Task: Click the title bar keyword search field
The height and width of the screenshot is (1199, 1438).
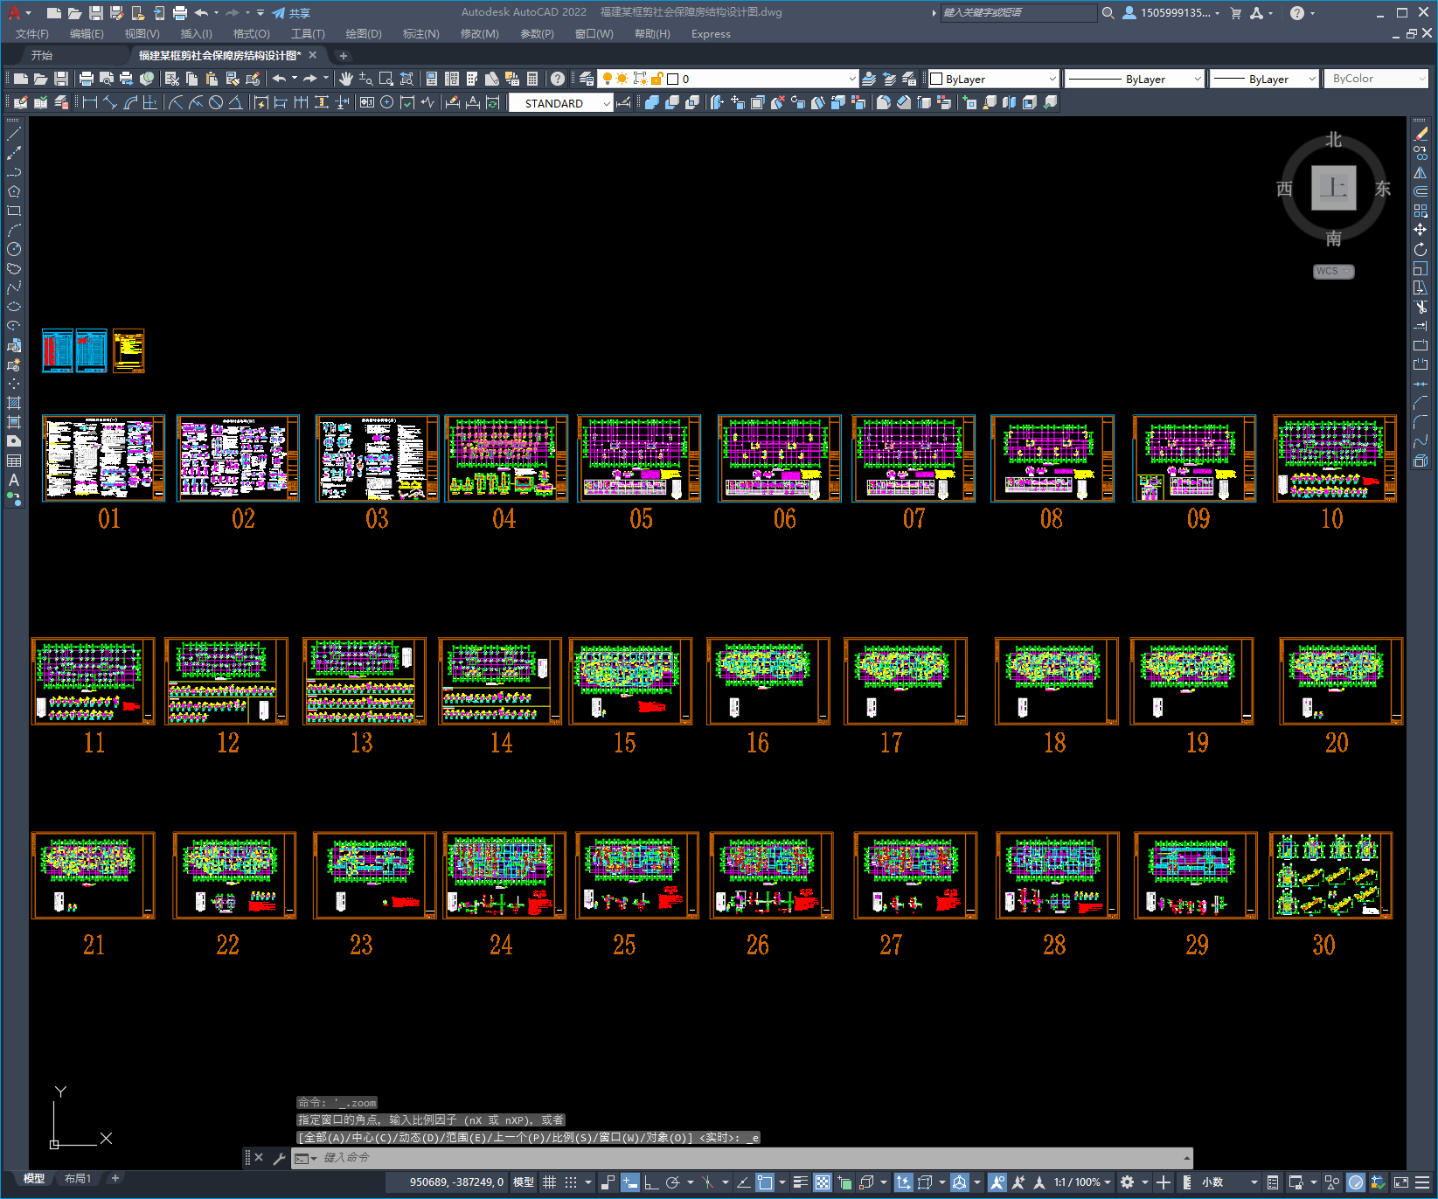Action: pyautogui.click(x=1018, y=13)
